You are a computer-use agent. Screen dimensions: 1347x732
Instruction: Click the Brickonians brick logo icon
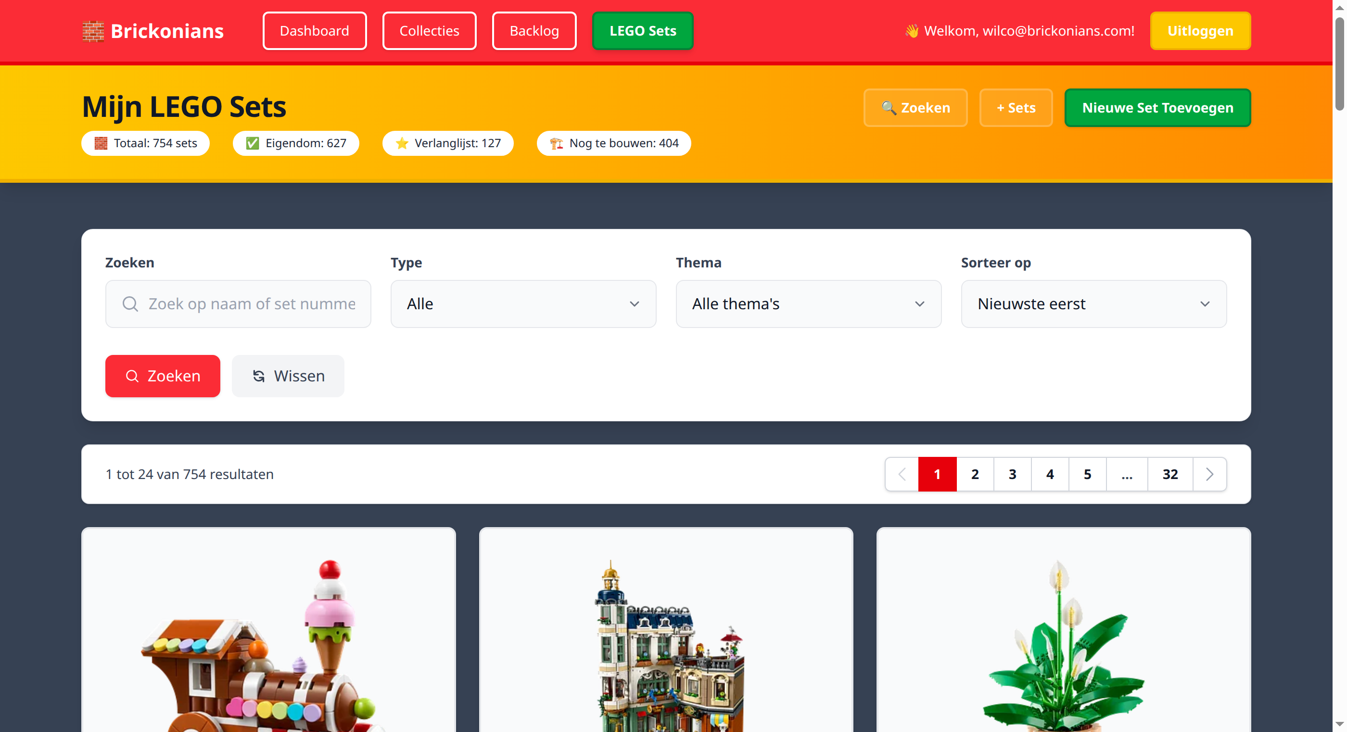tap(93, 31)
